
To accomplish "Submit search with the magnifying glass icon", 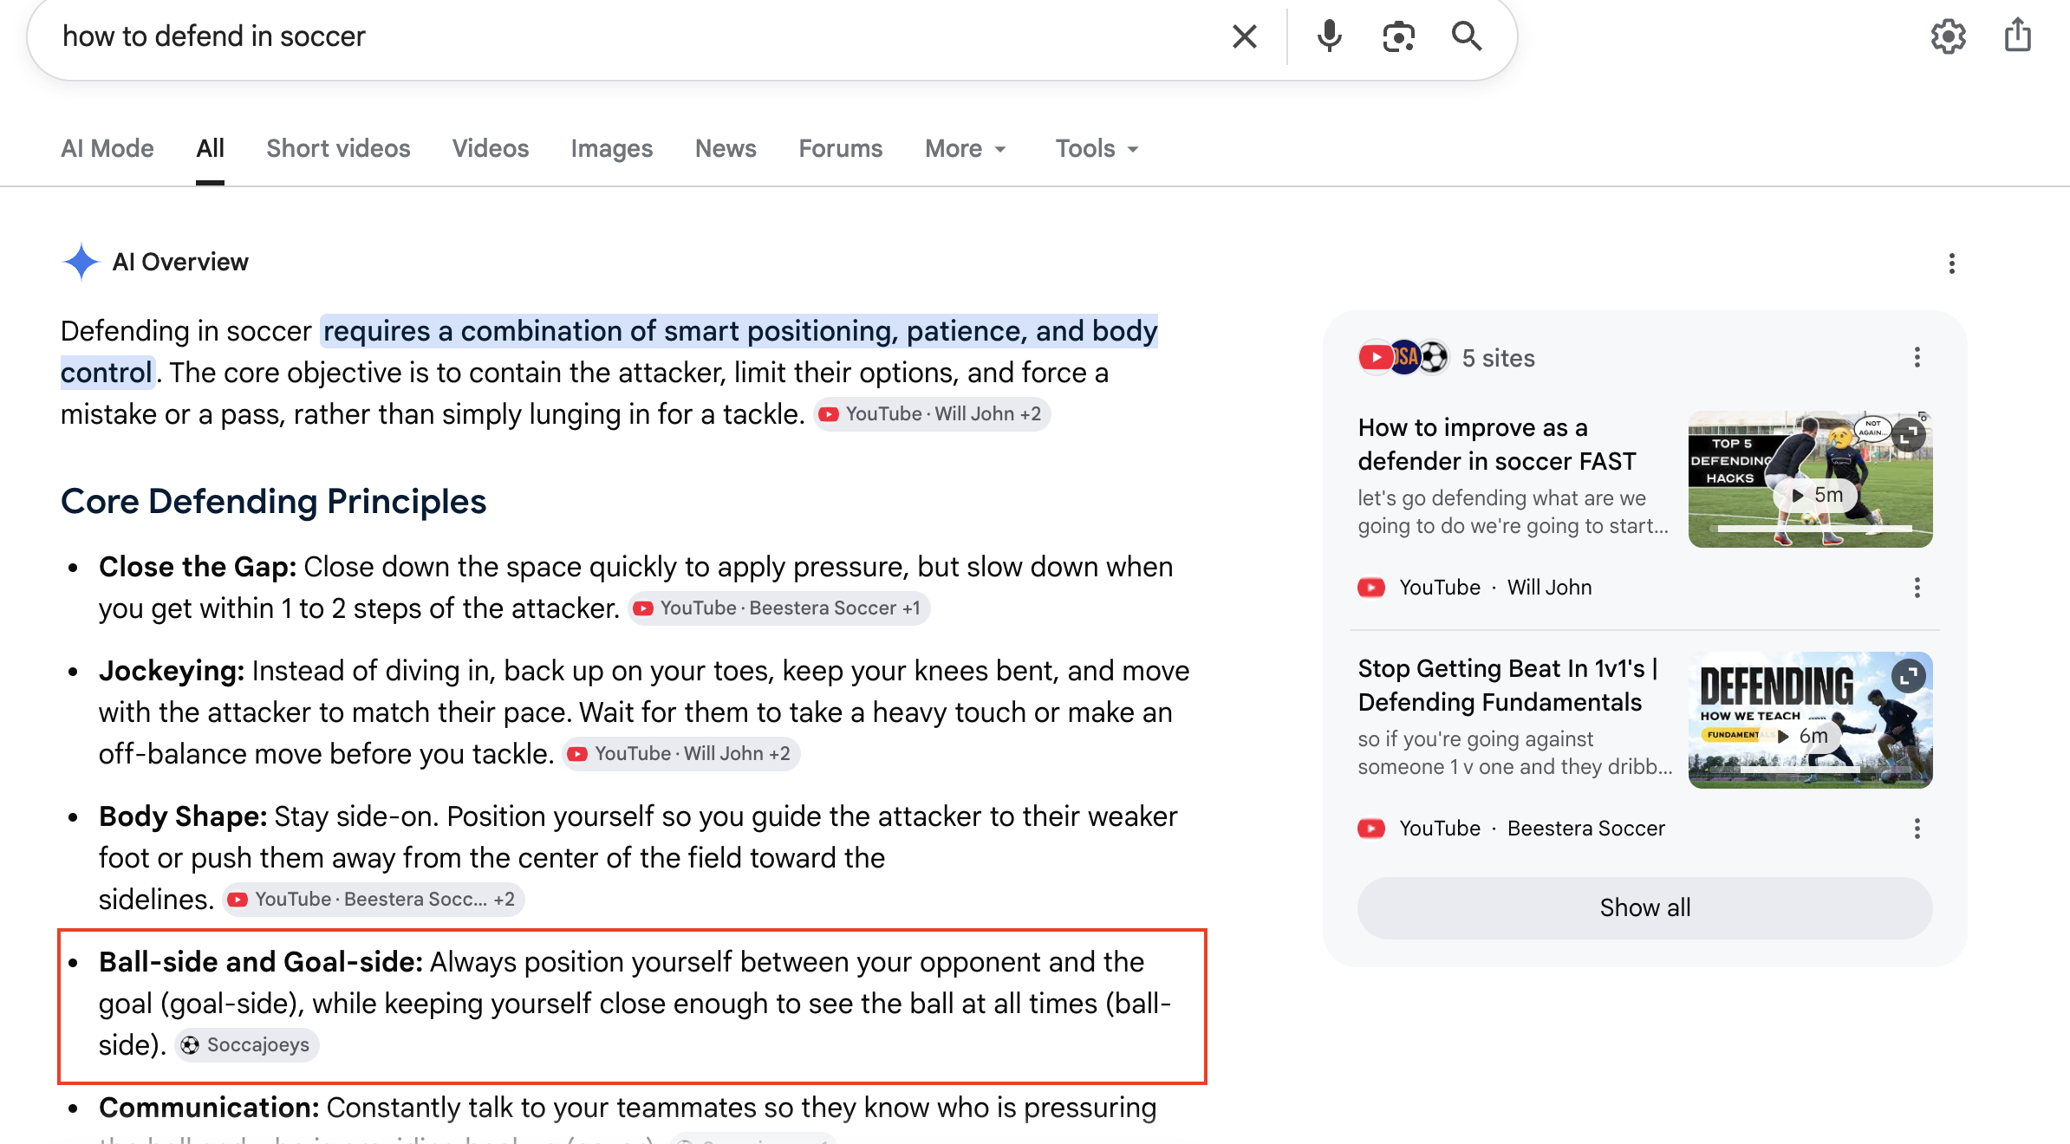I will (x=1467, y=36).
